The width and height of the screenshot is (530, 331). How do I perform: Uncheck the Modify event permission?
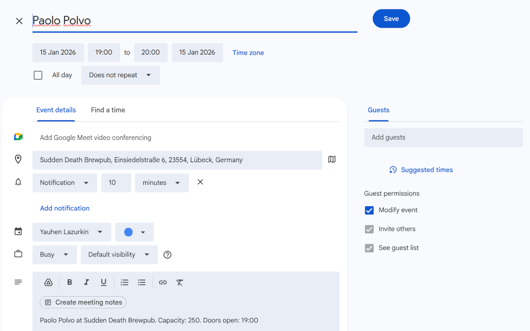coord(369,210)
